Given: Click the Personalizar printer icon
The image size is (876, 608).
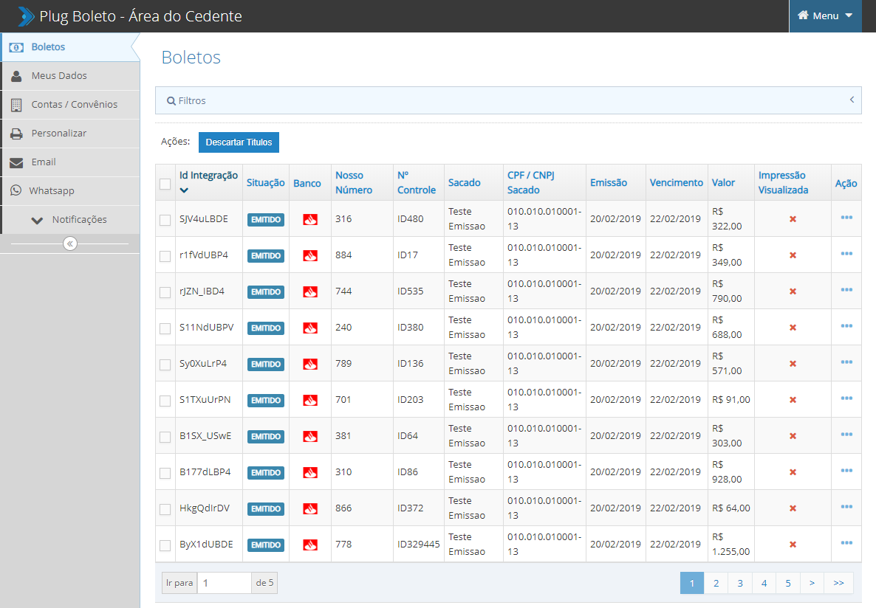Looking at the screenshot, I should (16, 134).
